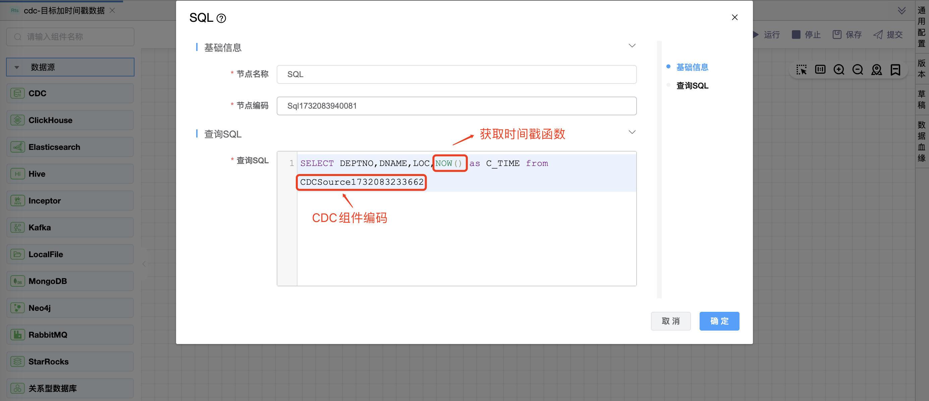Select the Kafka data source component
The image size is (929, 401).
pos(70,228)
